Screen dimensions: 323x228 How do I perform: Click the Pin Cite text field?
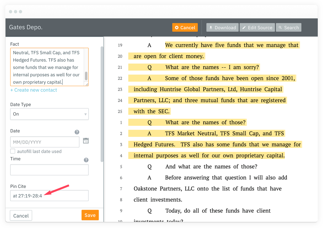point(49,196)
